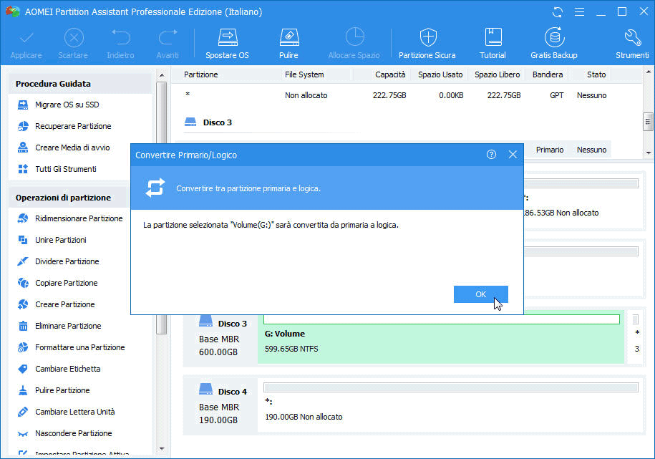Select the 190.00GB Non allocato block
The height and width of the screenshot is (459, 655).
click(451, 405)
